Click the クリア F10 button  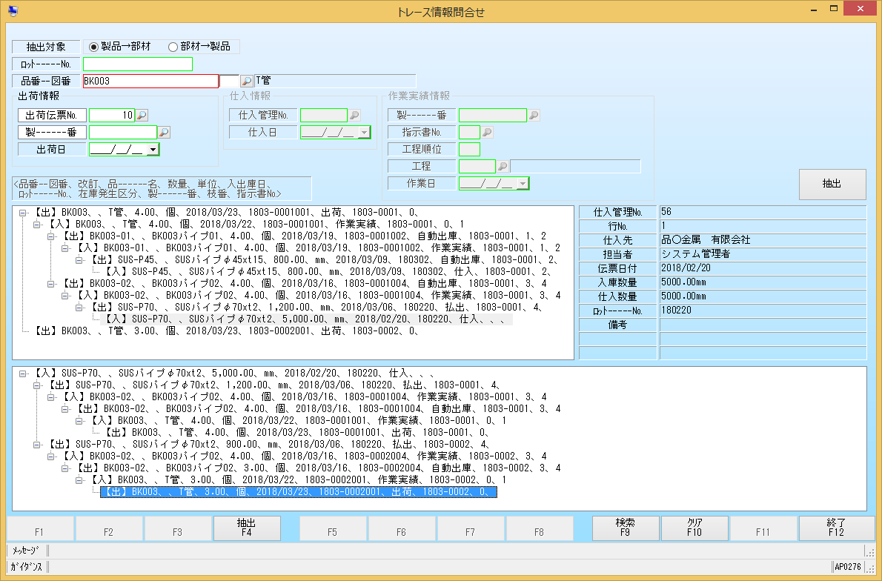694,528
